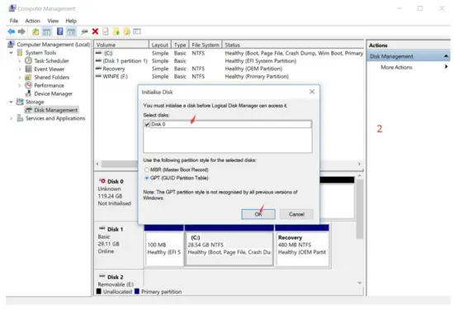Select the Disk Management tree item
The width and height of the screenshot is (454, 310).
(x=55, y=110)
